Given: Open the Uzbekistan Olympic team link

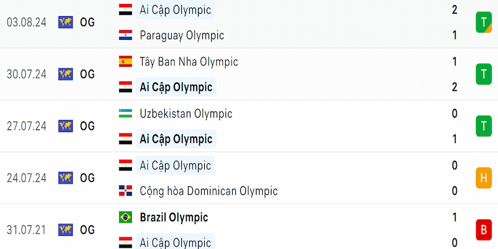Looking at the screenshot, I should (186, 114).
